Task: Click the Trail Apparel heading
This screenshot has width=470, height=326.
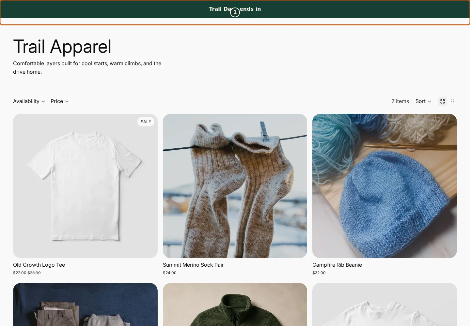Action: 62,46
